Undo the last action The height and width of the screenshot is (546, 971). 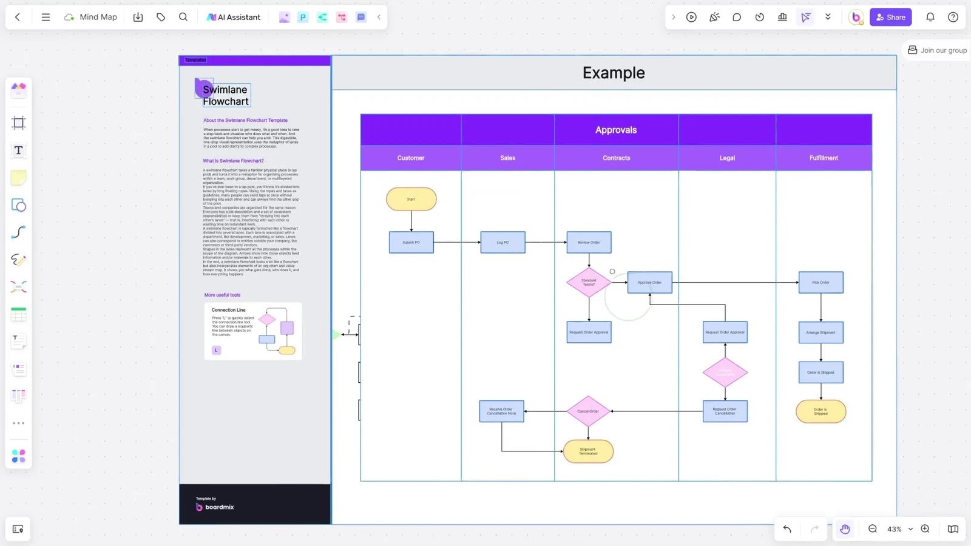pos(787,529)
